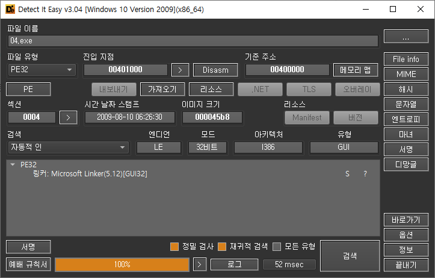Click 끝내기 to exit
Screen dimensions: 435x278
[406, 265]
